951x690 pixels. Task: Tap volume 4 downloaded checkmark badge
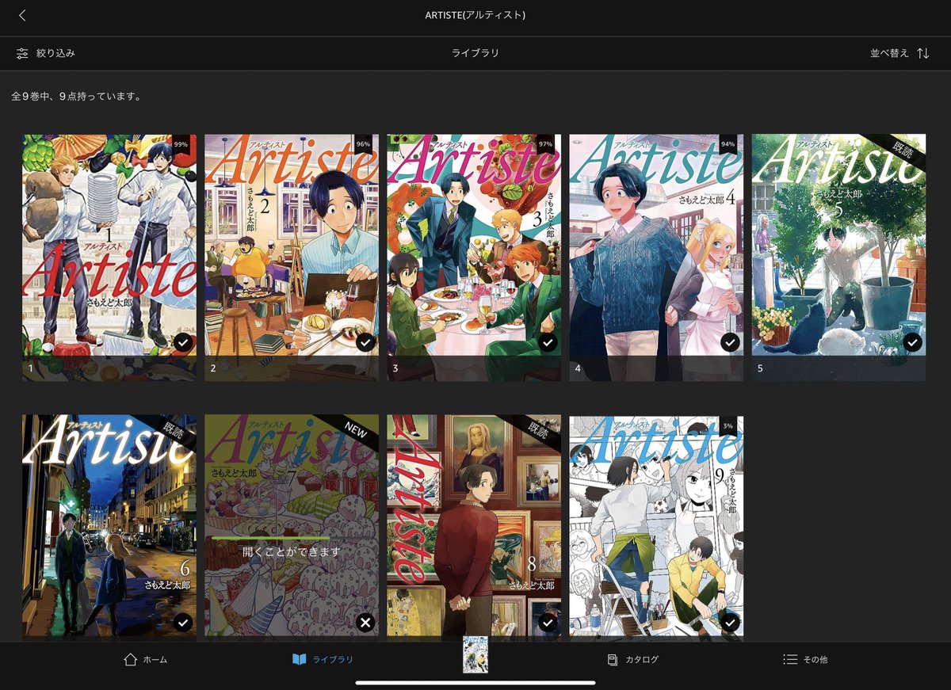pyautogui.click(x=730, y=342)
